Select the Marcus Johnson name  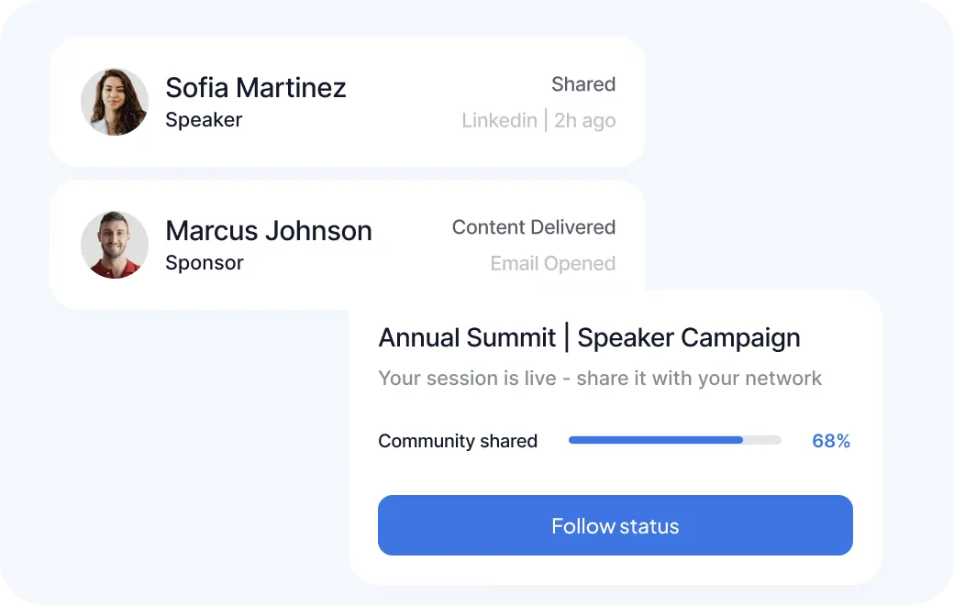coord(268,231)
